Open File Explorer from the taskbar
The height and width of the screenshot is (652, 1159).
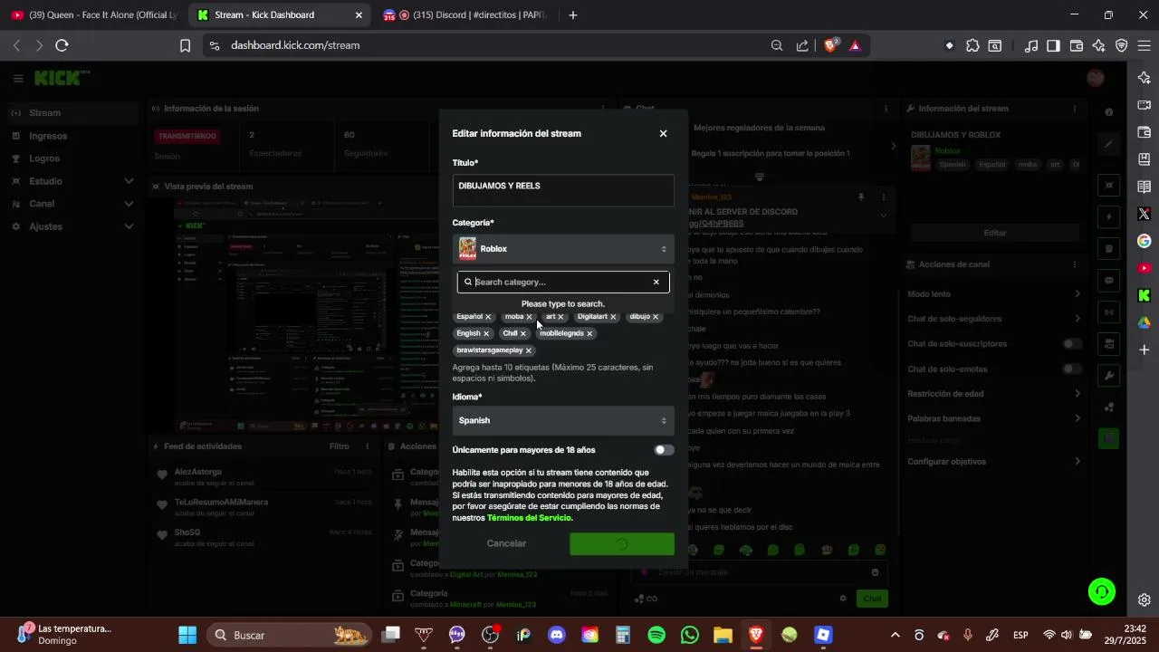coord(723,635)
